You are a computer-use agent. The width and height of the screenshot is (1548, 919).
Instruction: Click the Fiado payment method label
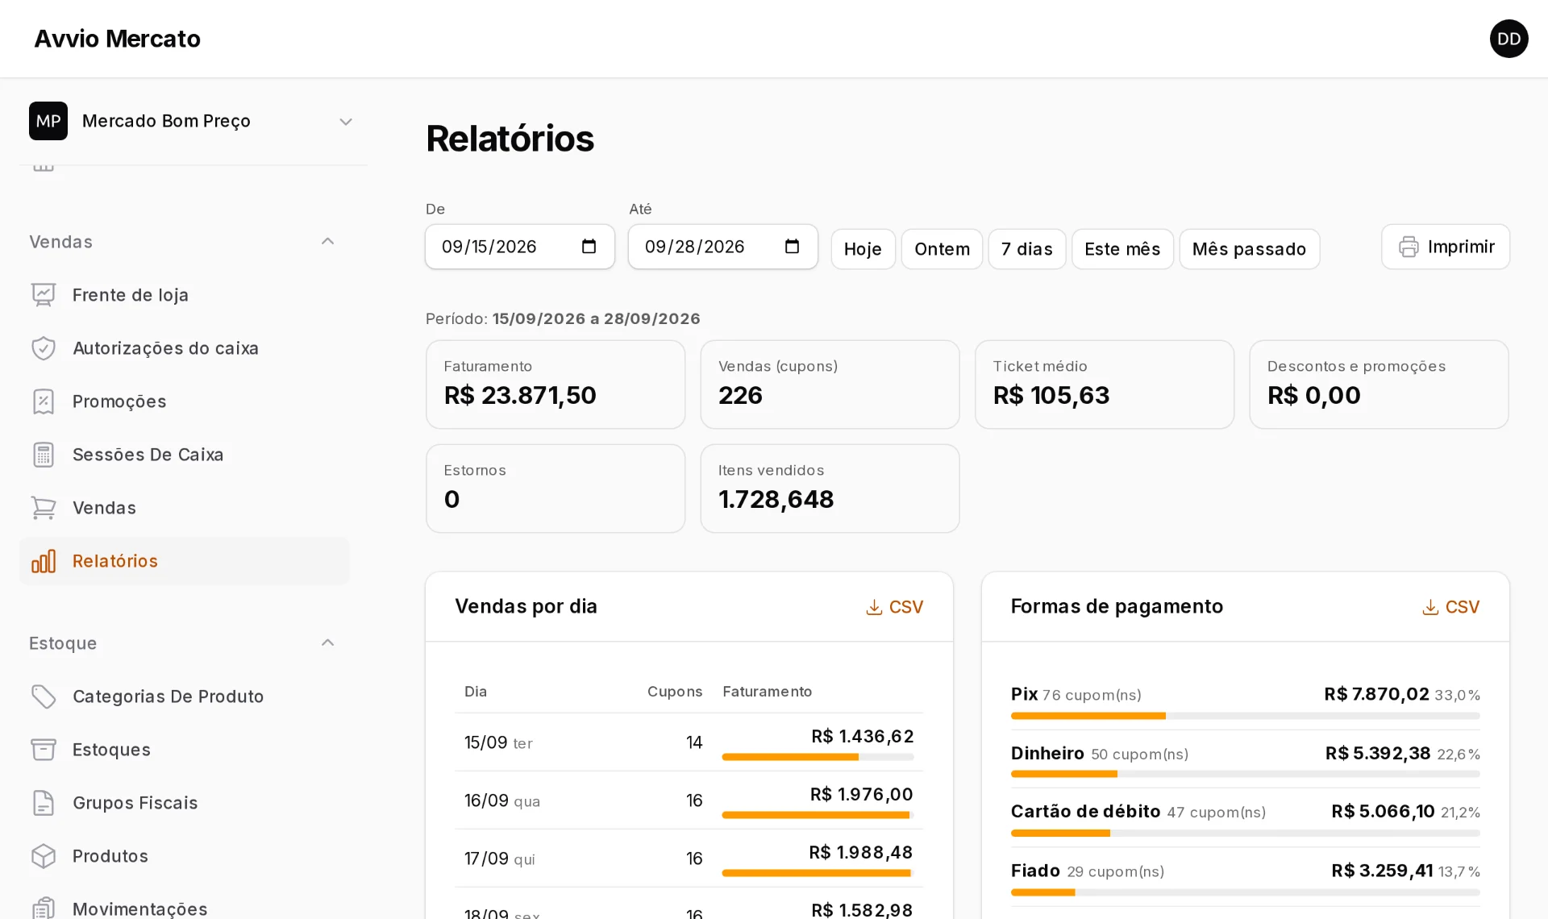1035,871
